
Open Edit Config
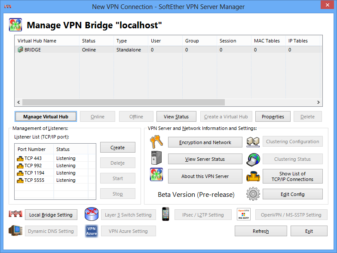tap(292, 194)
